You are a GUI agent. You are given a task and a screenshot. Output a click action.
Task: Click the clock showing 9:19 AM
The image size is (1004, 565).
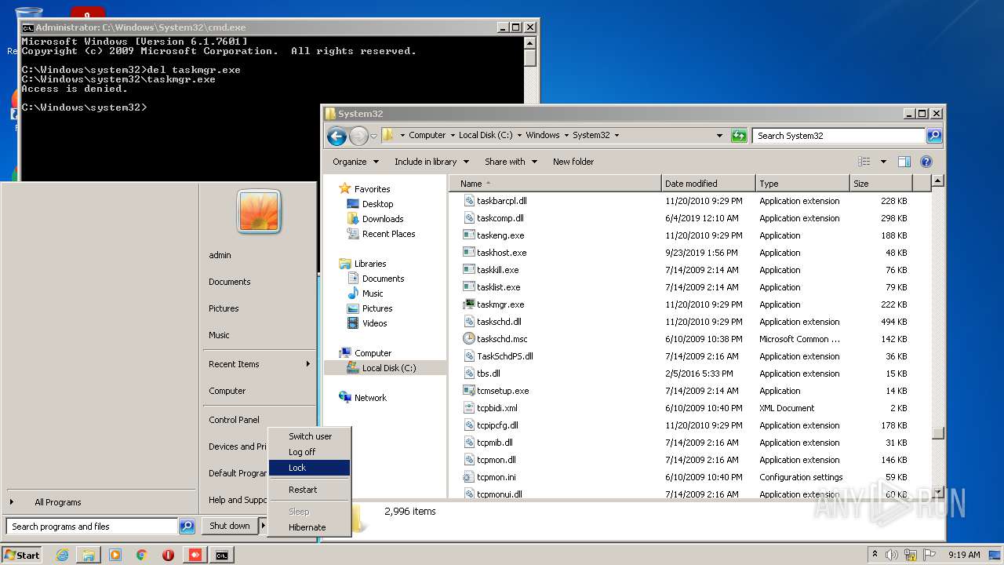(964, 555)
